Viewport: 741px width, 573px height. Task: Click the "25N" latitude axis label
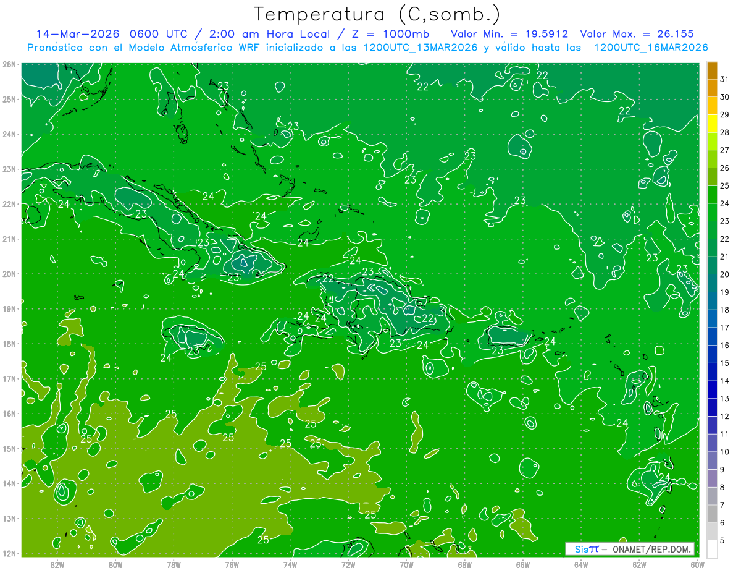click(x=9, y=100)
